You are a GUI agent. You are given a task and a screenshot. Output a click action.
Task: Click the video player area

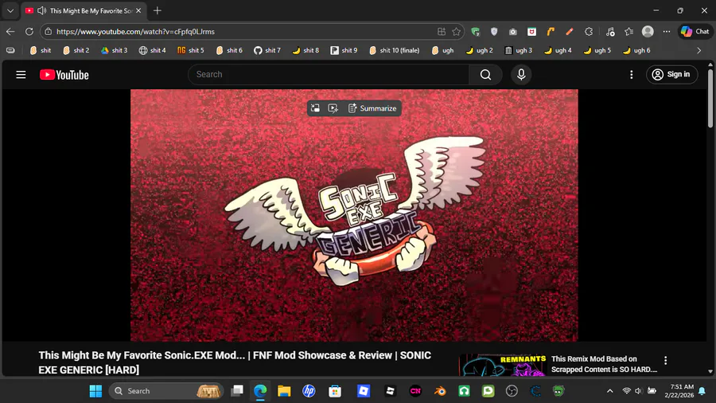[x=354, y=215]
